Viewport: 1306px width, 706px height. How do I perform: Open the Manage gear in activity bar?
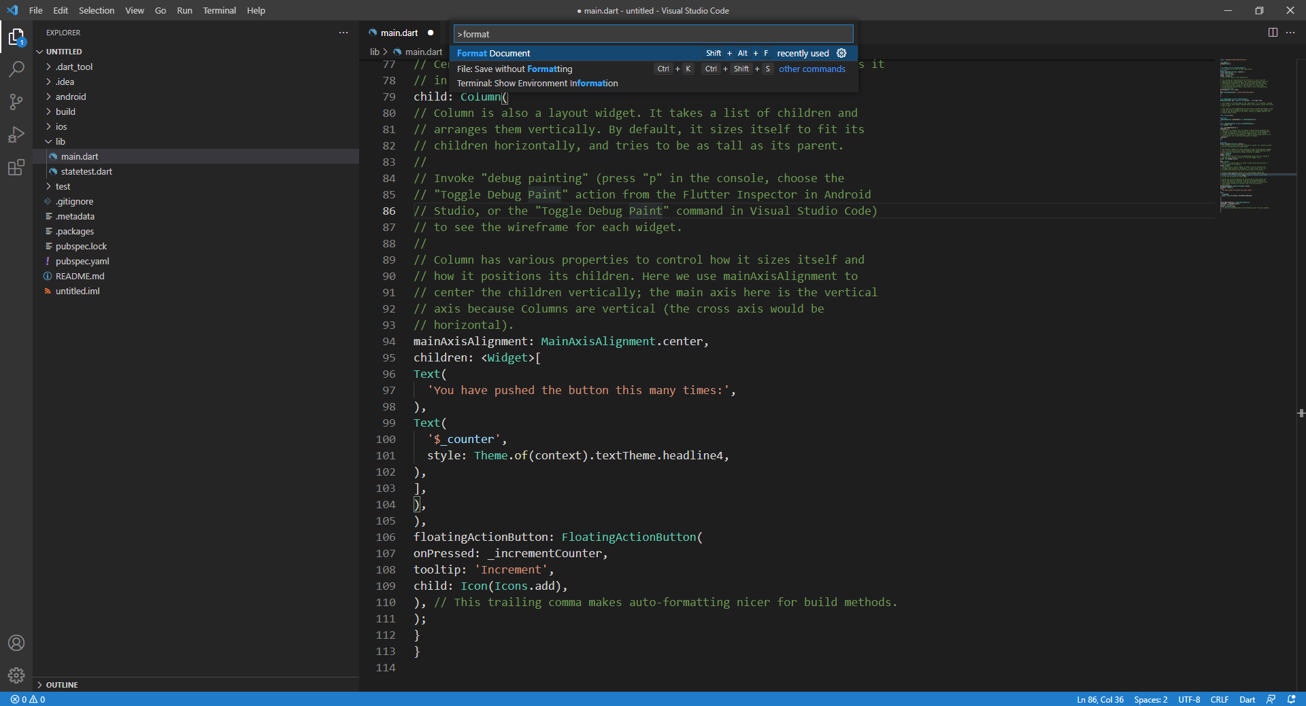coord(16,675)
